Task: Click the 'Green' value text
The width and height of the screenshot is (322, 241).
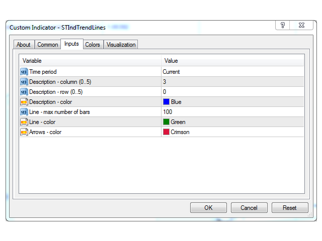Action: pos(178,122)
